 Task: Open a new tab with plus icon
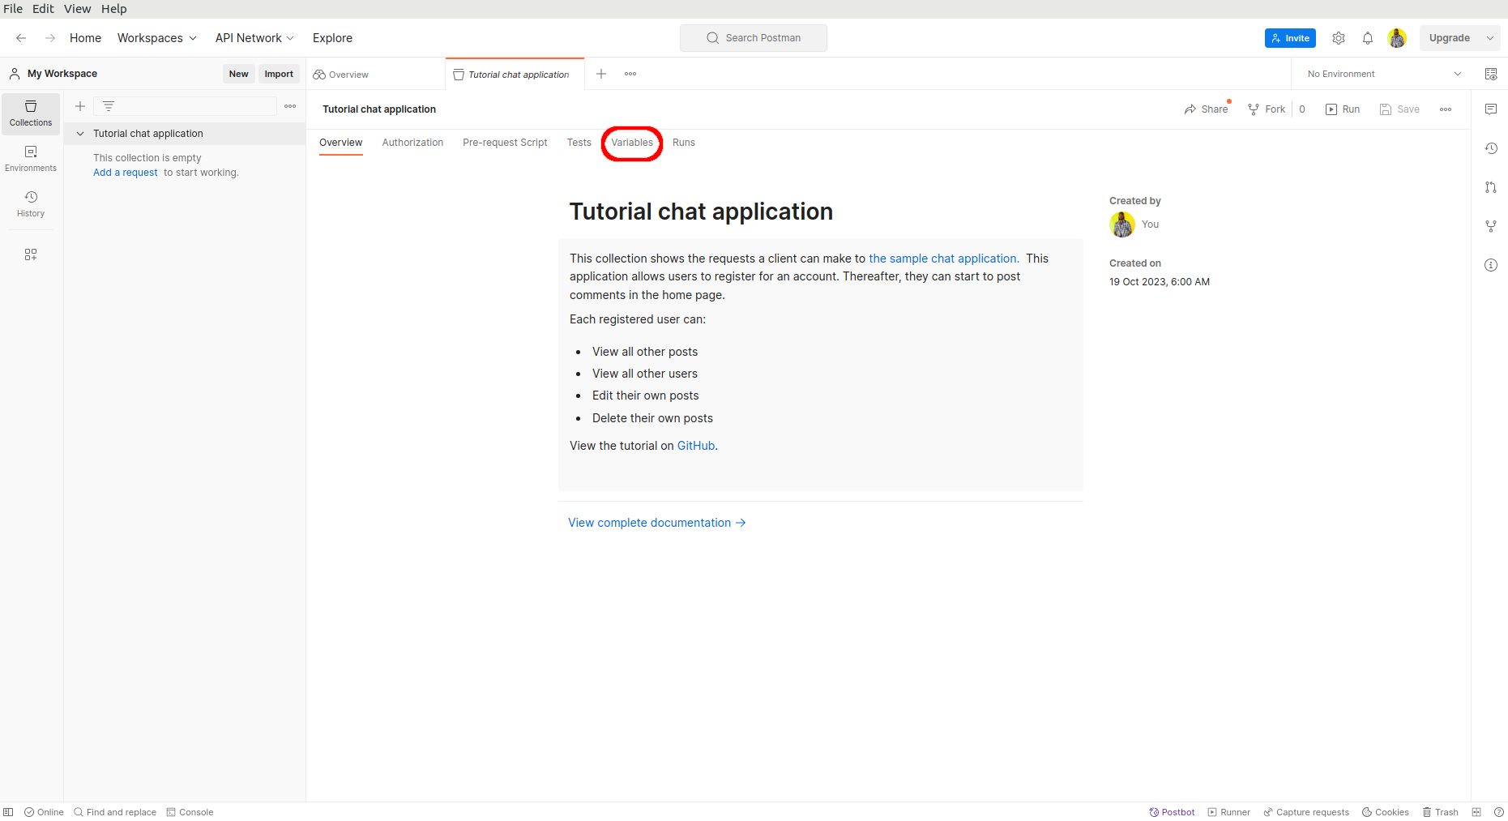[601, 74]
